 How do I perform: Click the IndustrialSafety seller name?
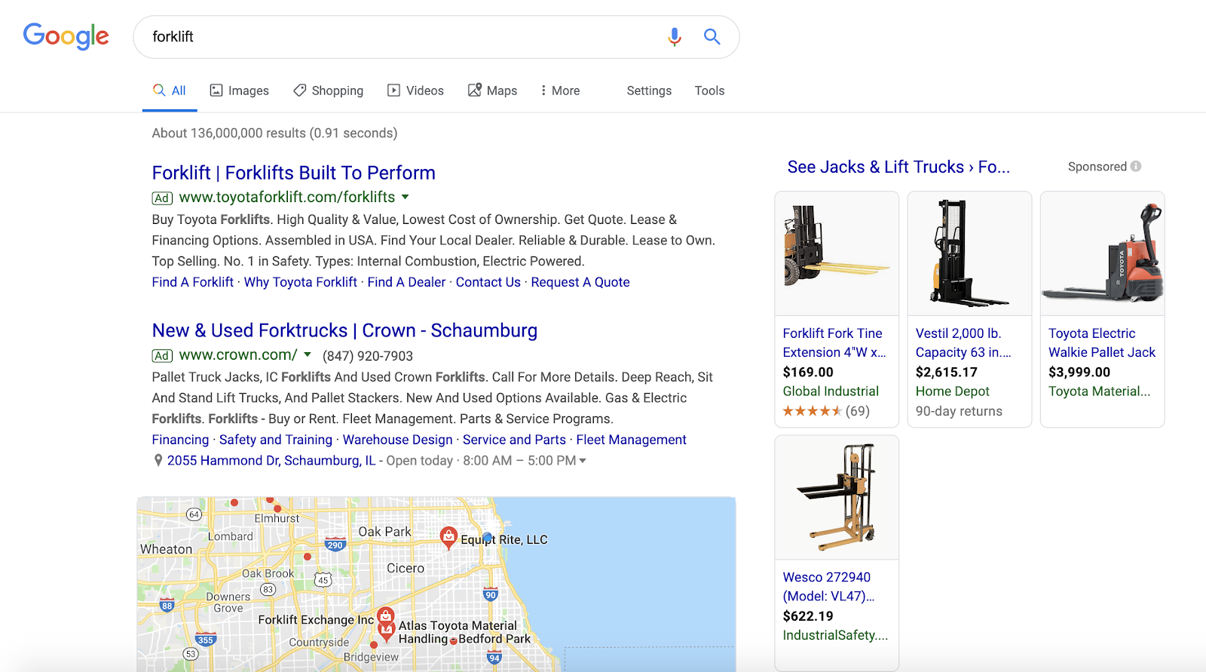[x=836, y=635]
